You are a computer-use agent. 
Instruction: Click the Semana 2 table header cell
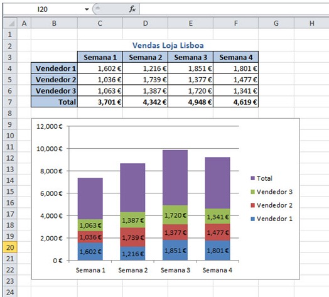[x=145, y=57]
